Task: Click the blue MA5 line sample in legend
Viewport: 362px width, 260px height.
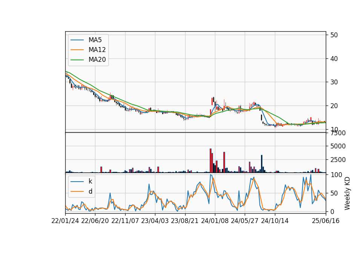Action: point(77,40)
